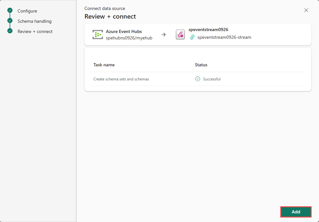Click the Azure Event Hubs title text

coord(124,31)
